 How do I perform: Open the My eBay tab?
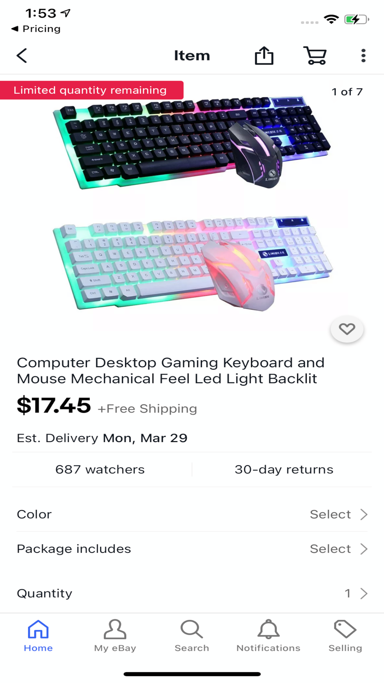(x=115, y=636)
